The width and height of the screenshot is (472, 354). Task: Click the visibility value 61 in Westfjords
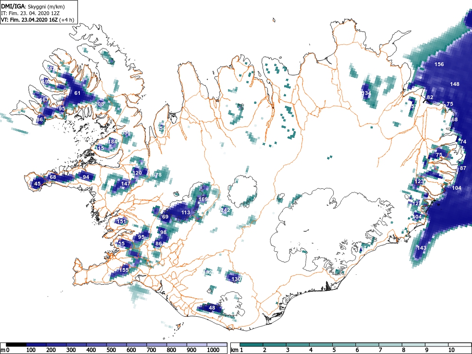[x=77, y=93]
